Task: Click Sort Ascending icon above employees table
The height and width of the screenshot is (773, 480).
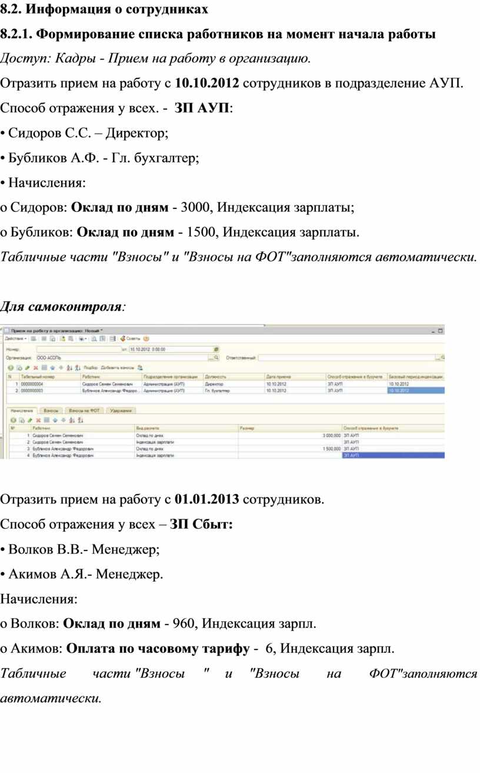Action: pyautogui.click(x=69, y=367)
